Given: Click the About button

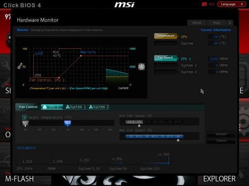Looking at the screenshot, I should 197,23.
